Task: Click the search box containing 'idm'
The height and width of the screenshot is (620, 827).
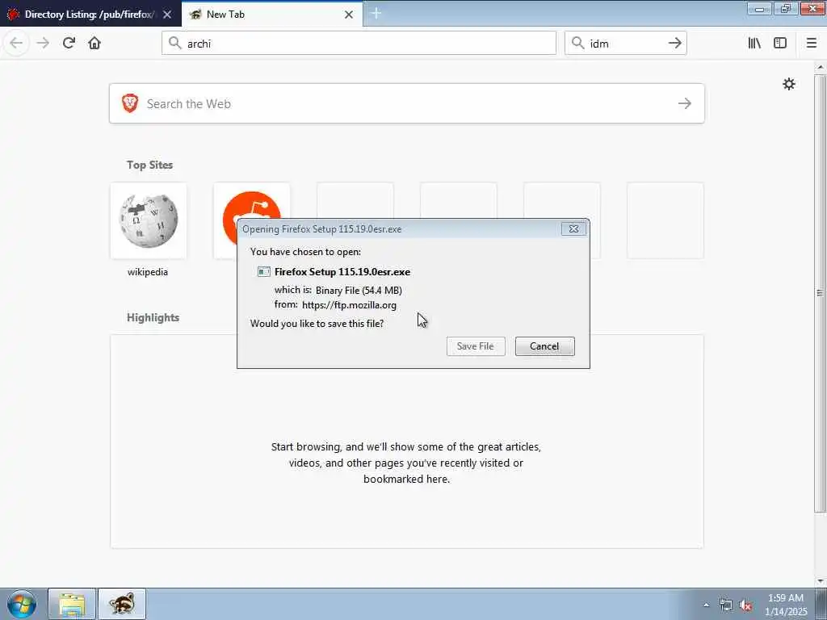Action: [x=626, y=44]
